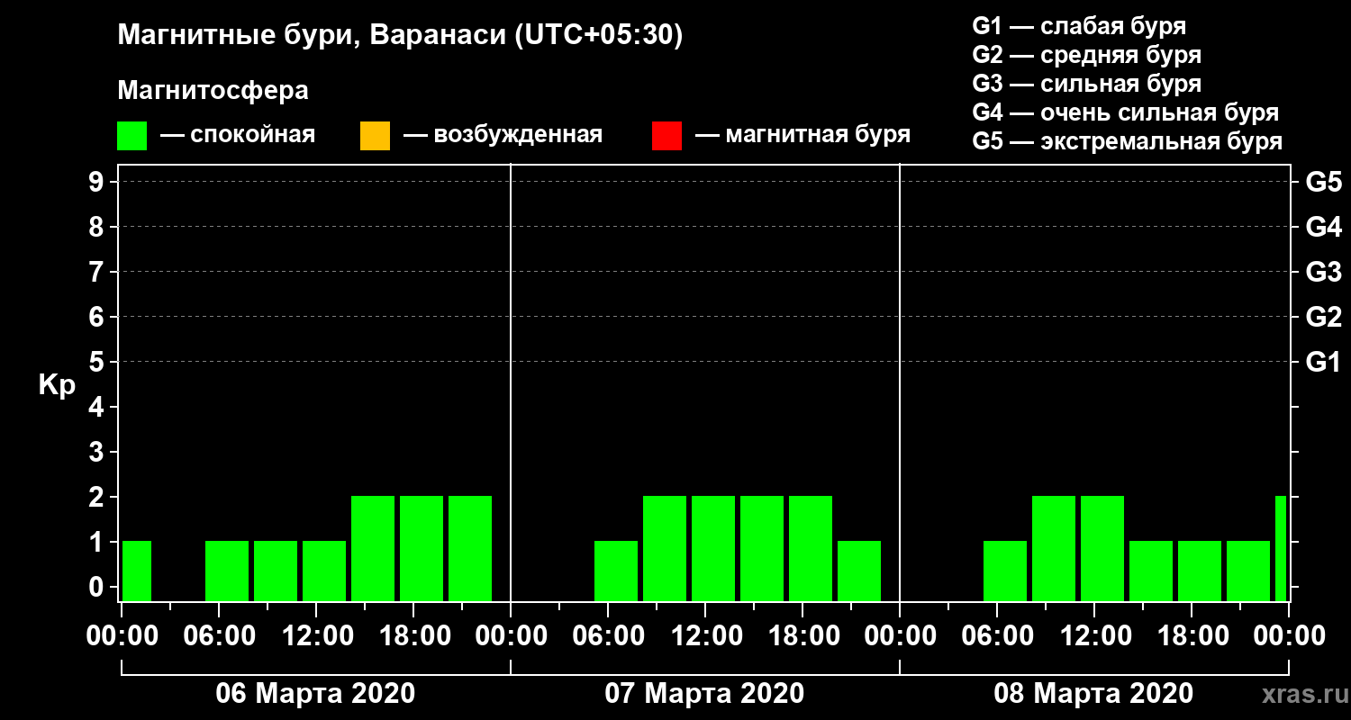Select the '08 Марта 2020' date label
The image size is (1351, 720).
pyautogui.click(x=1093, y=694)
